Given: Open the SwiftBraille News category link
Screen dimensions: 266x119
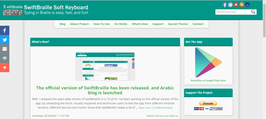Looking at the screenshot, I should [163, 108].
